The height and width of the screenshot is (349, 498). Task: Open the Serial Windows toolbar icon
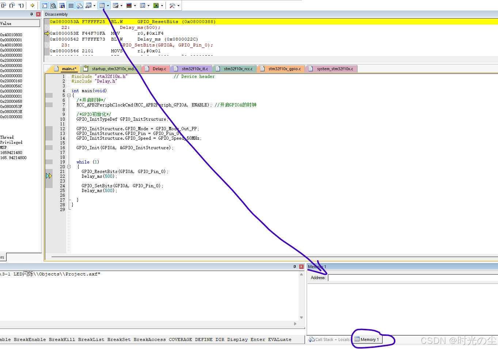[x=115, y=5]
